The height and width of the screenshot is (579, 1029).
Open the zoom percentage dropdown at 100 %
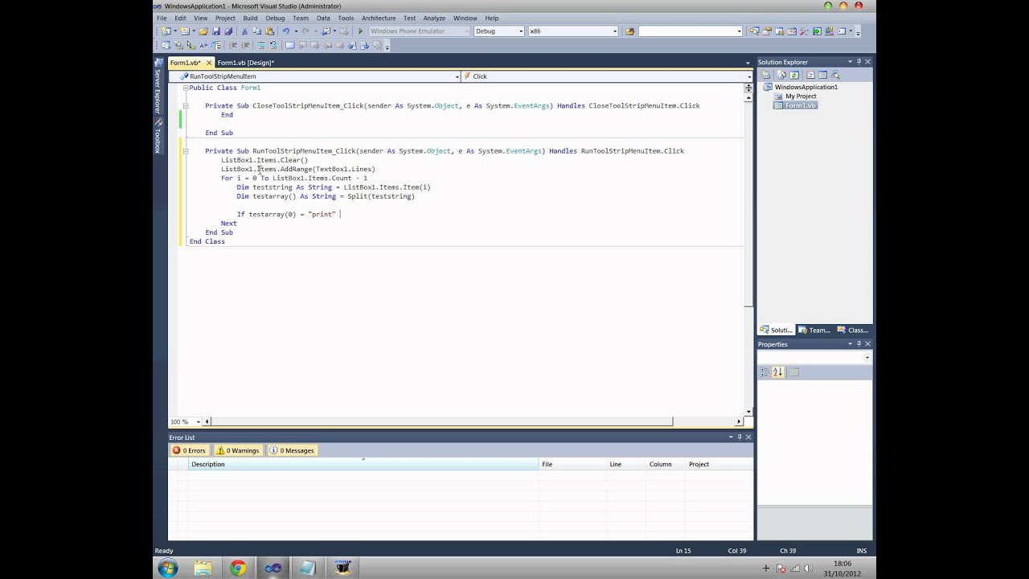[x=197, y=421]
